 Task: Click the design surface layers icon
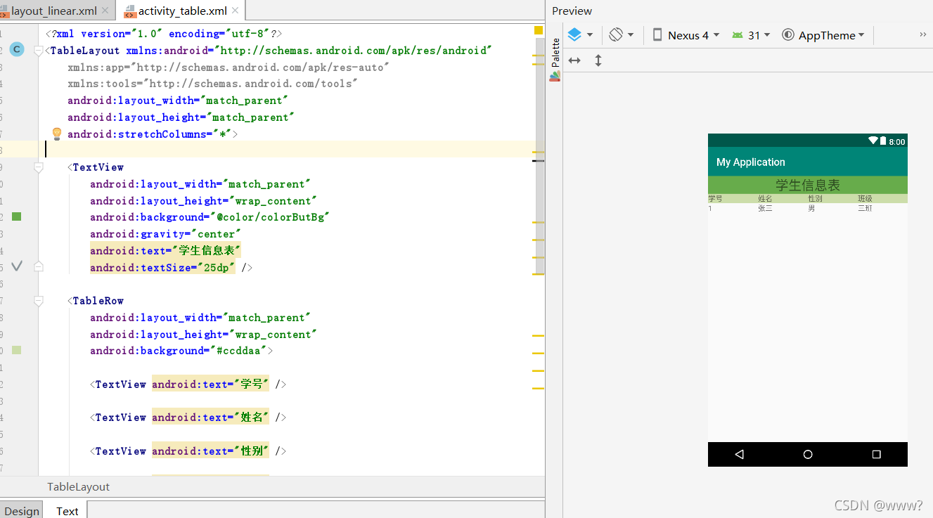pos(574,34)
